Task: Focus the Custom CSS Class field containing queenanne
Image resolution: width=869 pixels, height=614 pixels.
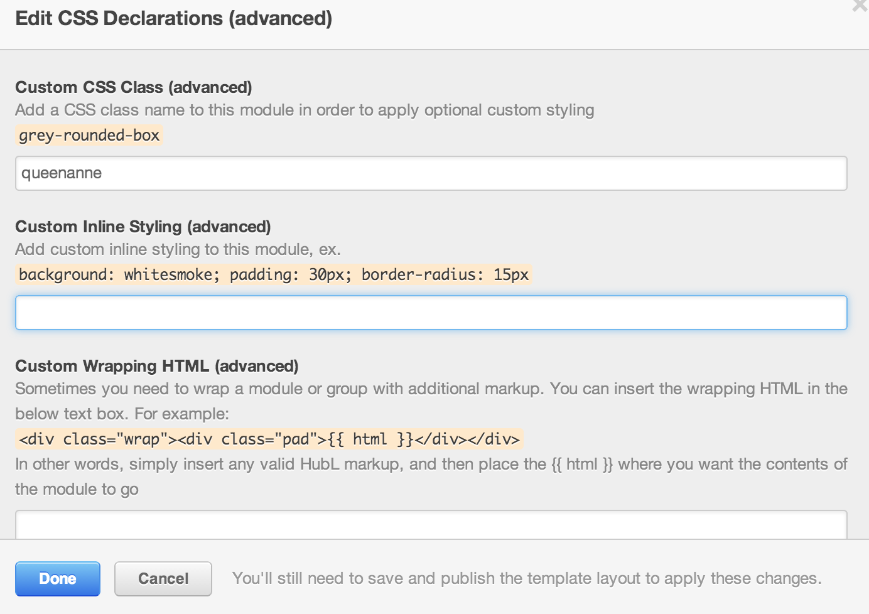Action: point(431,173)
